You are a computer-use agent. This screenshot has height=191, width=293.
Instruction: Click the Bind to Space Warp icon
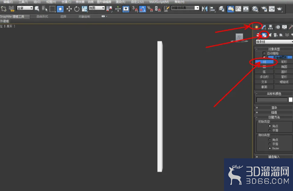11,9
